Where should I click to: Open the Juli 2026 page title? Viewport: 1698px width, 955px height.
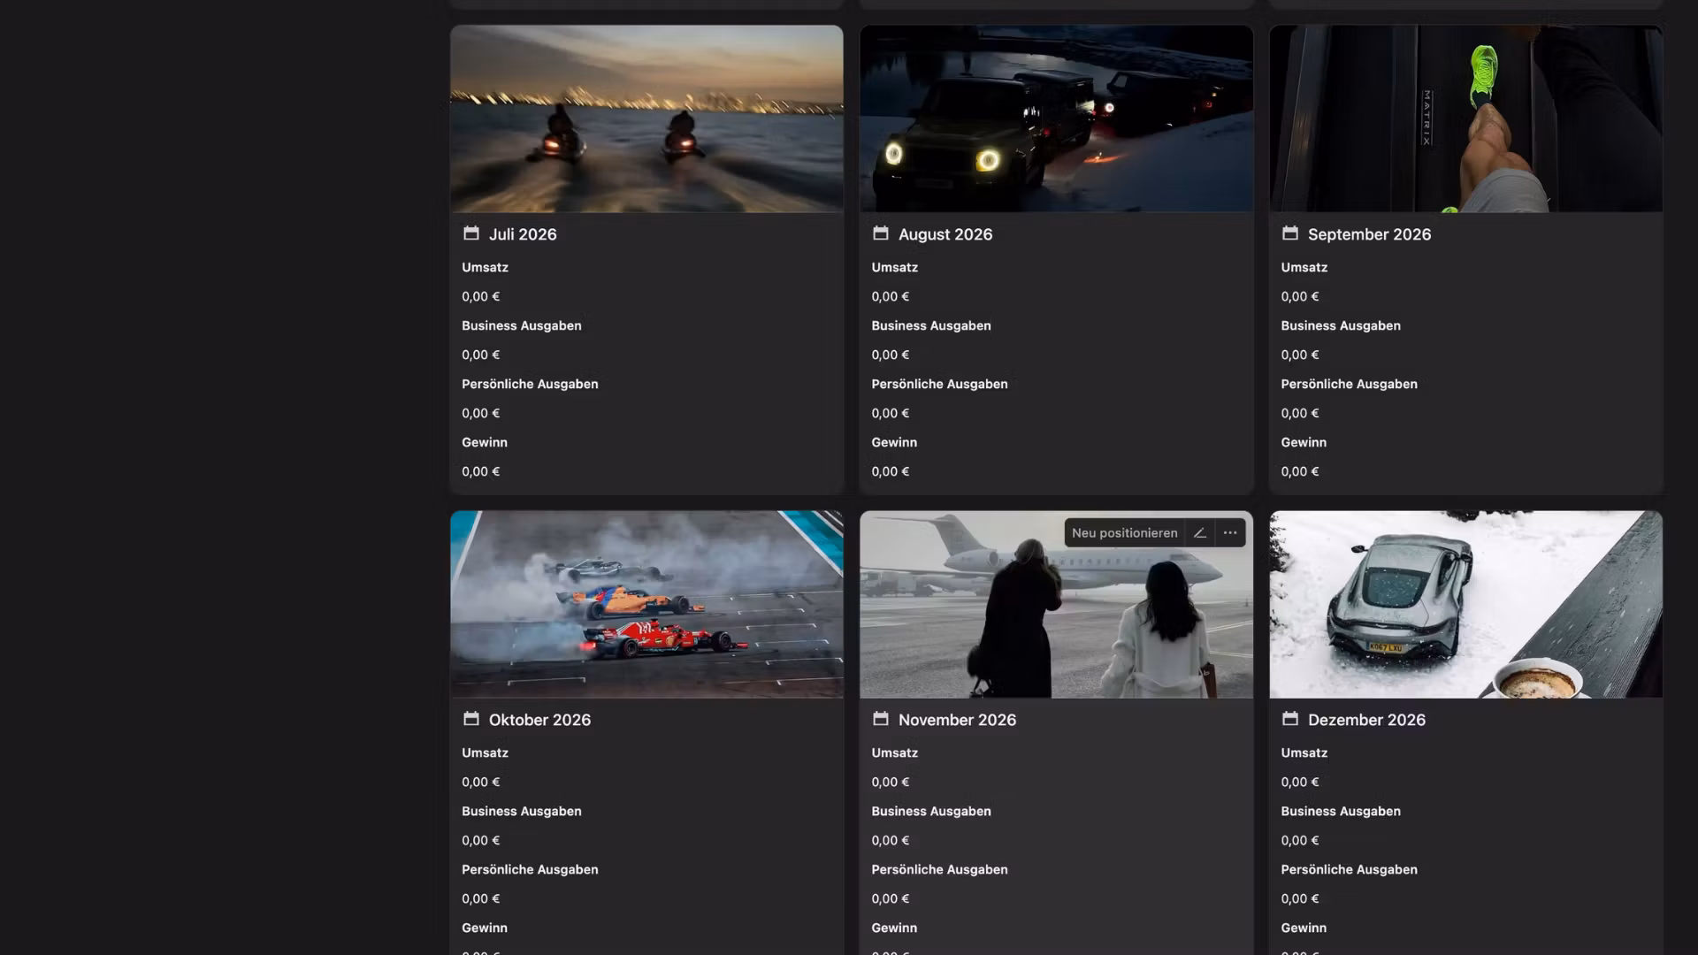[x=522, y=234]
